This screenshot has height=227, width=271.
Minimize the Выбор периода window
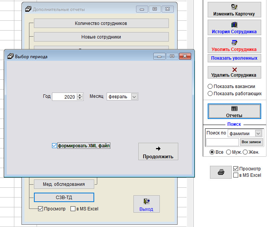[x=159, y=56]
